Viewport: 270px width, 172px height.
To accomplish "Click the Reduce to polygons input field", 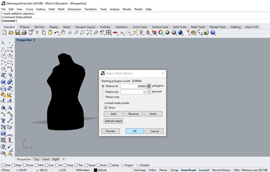I will [133, 86].
